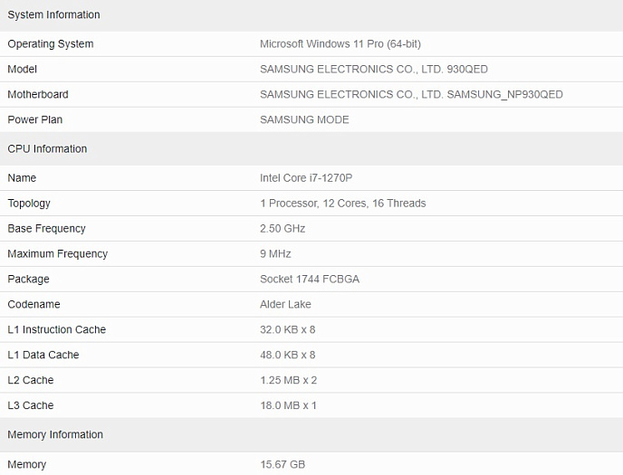
Task: Click the Model row label
Action: coord(23,69)
